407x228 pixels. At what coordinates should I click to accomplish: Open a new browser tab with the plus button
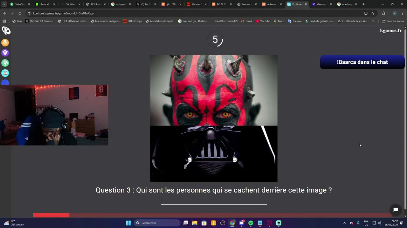tap(363, 4)
